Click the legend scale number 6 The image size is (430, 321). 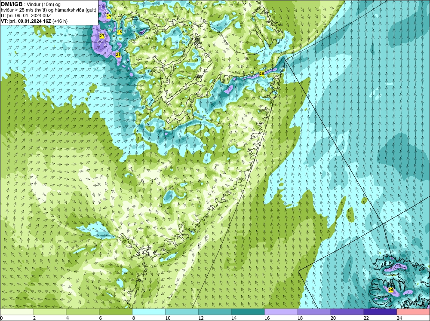100,318
